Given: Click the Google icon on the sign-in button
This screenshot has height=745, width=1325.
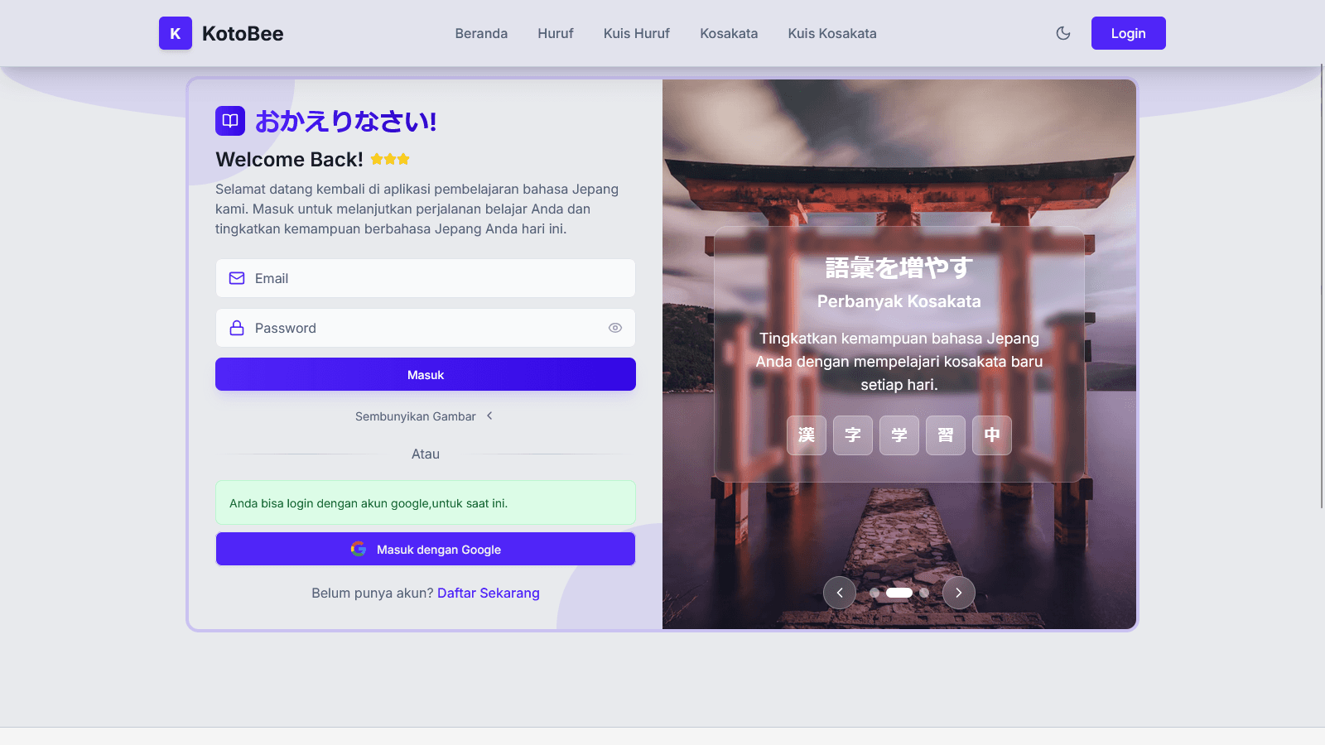Looking at the screenshot, I should tap(359, 548).
